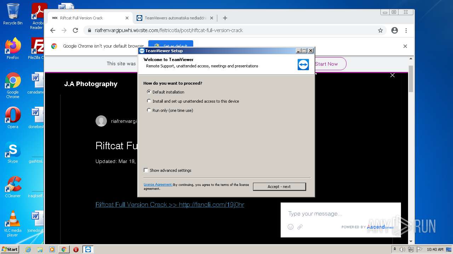Open Chrome profile avatar menu
The width and height of the screenshot is (453, 254).
[395, 30]
